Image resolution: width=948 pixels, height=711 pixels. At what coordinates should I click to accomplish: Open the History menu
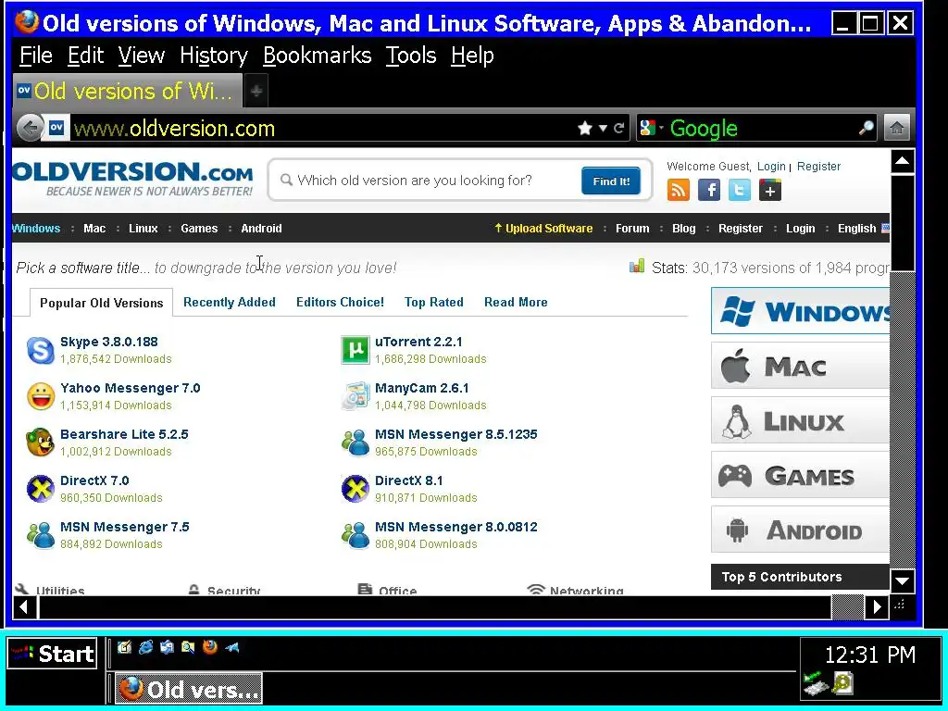pos(214,56)
